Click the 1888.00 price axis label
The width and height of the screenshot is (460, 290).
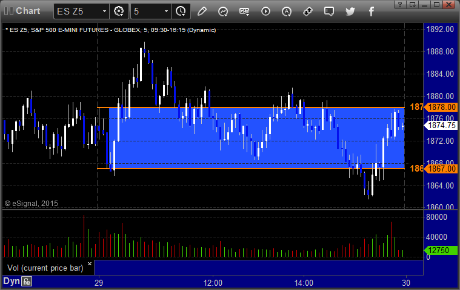pyautogui.click(x=440, y=51)
